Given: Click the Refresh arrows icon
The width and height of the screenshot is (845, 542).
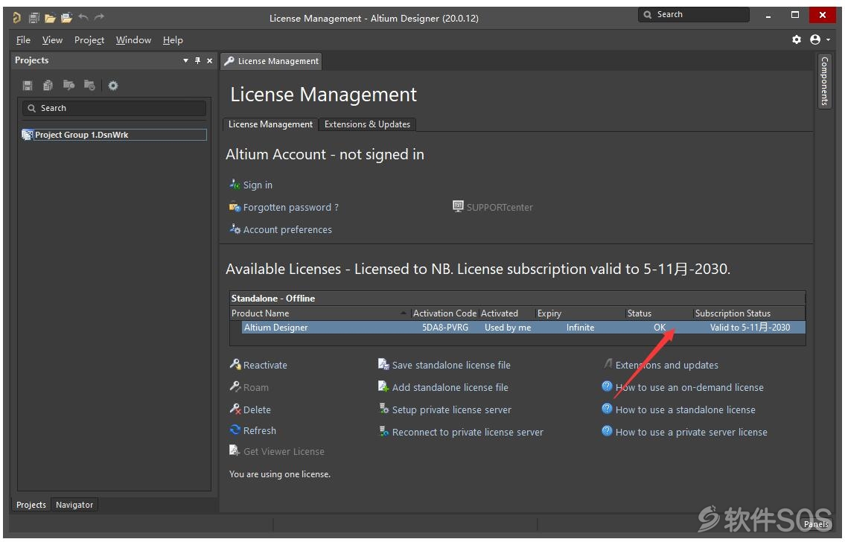Looking at the screenshot, I should (x=235, y=430).
